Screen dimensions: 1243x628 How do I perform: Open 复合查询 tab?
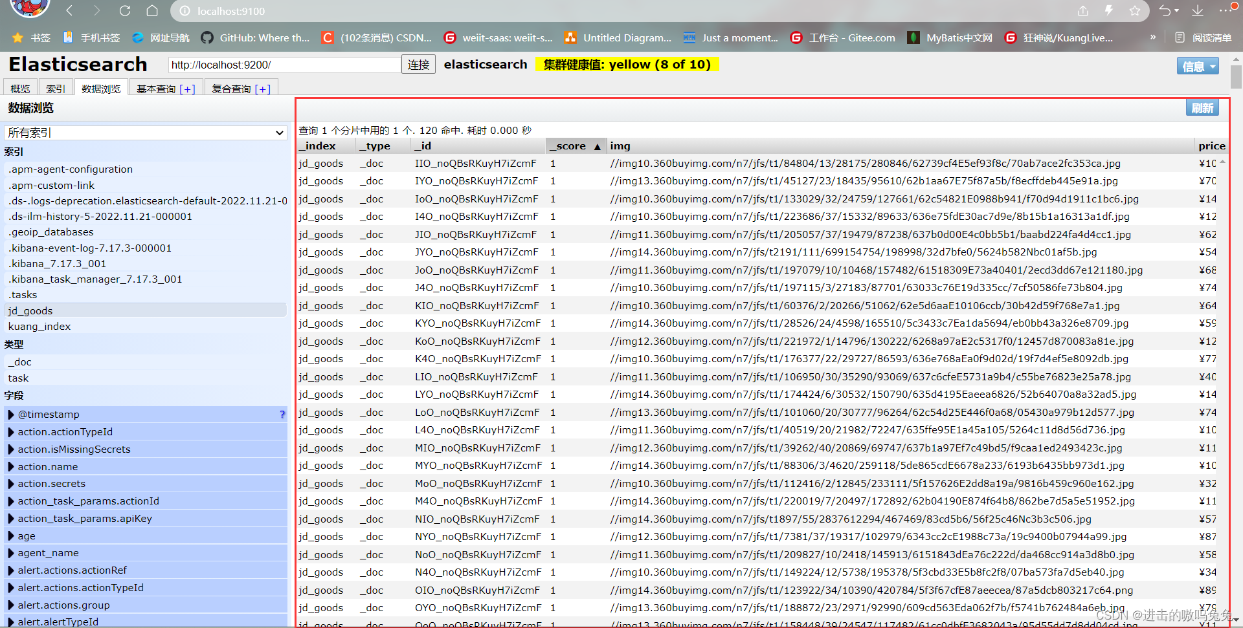(x=241, y=89)
